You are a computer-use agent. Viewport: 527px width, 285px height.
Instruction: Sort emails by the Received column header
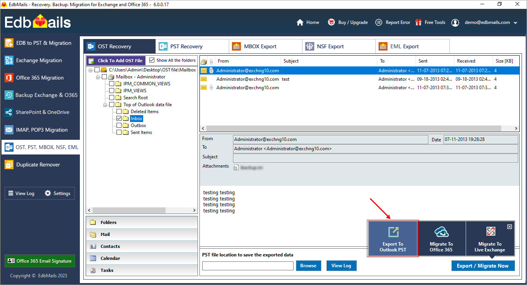474,61
